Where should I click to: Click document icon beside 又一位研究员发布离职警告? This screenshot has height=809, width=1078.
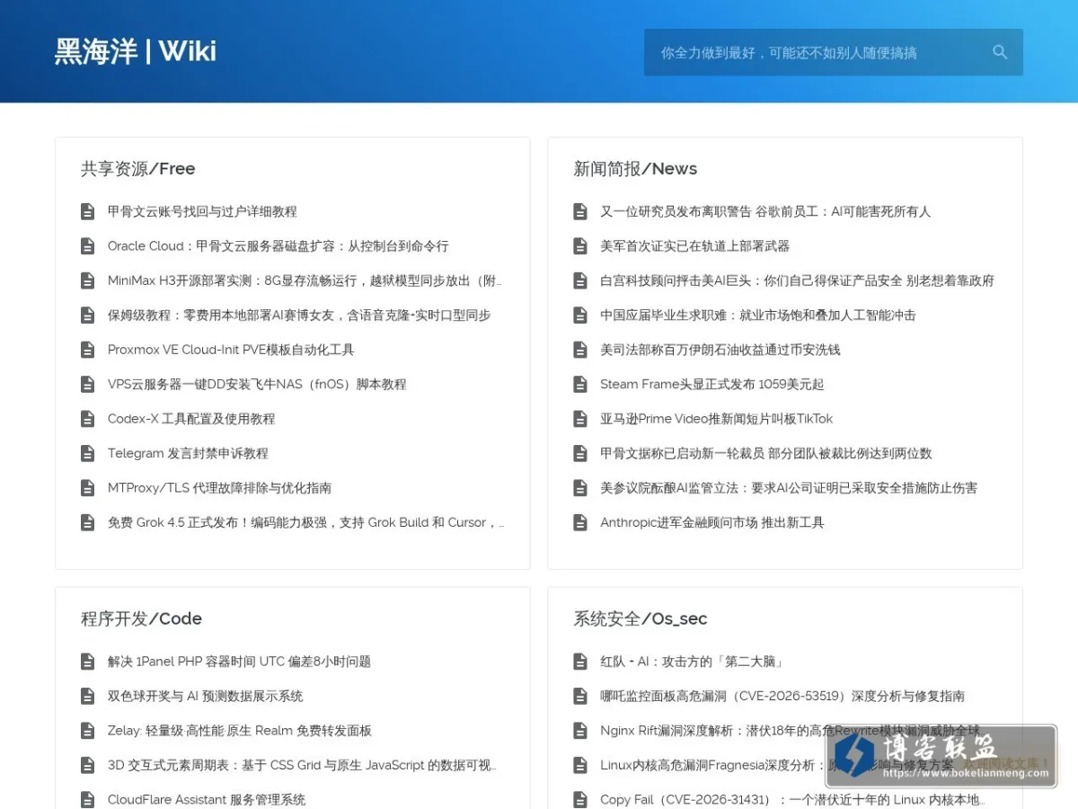coord(580,211)
